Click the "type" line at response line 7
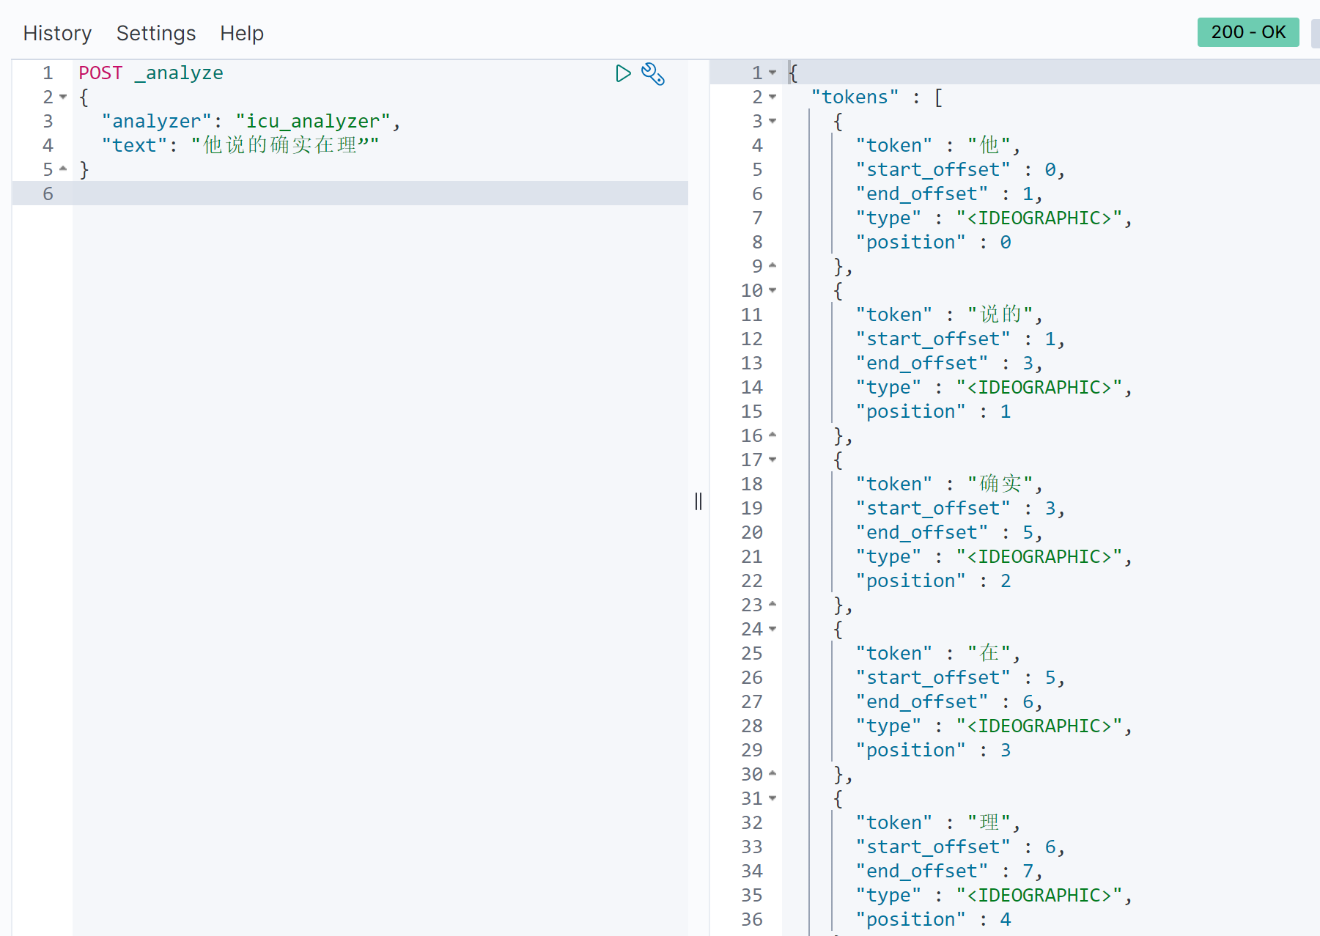Image resolution: width=1320 pixels, height=936 pixels. [994, 218]
